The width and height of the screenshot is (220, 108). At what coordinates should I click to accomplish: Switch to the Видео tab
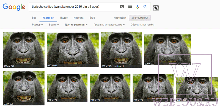tap(64, 18)
